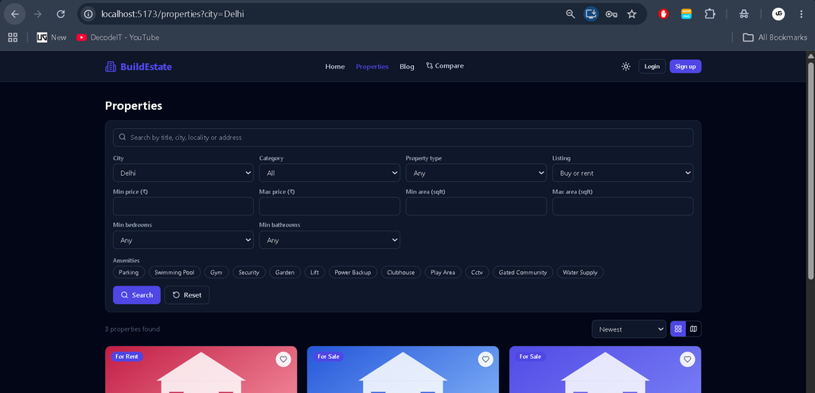Open Compare nav link

tap(445, 66)
